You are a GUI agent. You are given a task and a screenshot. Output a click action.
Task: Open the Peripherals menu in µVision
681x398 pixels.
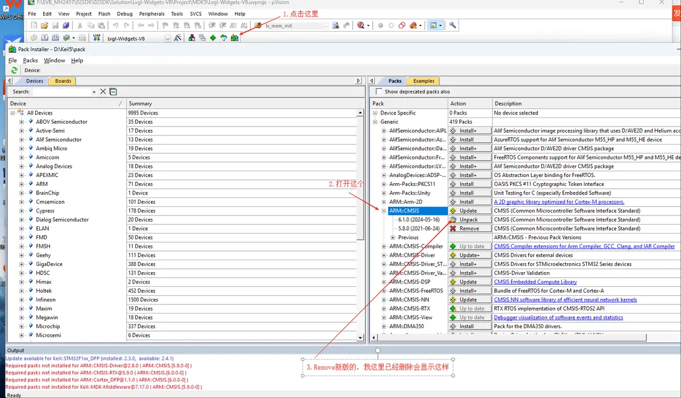(x=152, y=14)
